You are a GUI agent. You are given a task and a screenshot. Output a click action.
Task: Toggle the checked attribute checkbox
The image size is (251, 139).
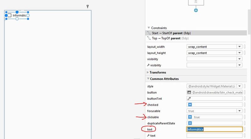[190, 104]
